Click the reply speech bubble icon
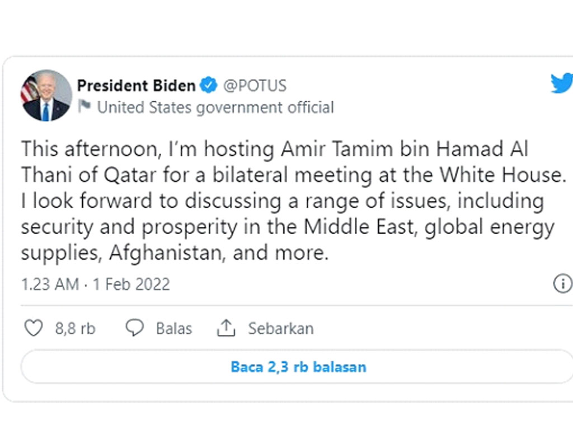The height and width of the screenshot is (430, 573). [135, 328]
